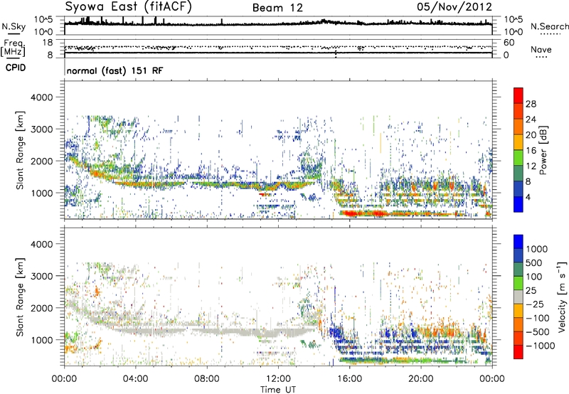
Task: Click '-25' on the velocity color bar
Action: 535,304
